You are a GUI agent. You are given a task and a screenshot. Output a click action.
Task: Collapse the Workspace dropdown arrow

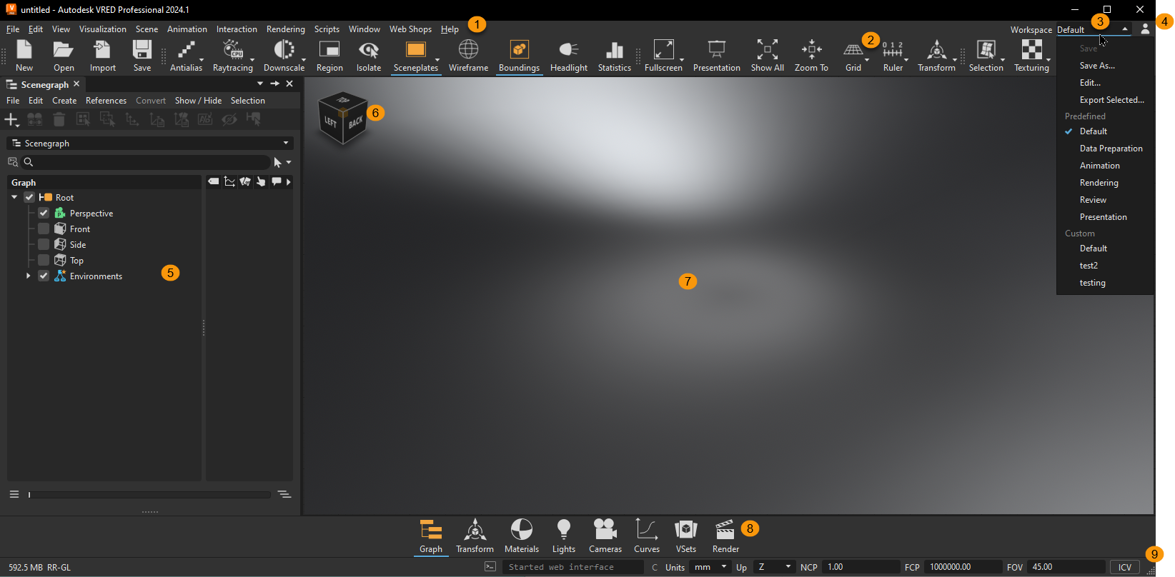[1125, 29]
